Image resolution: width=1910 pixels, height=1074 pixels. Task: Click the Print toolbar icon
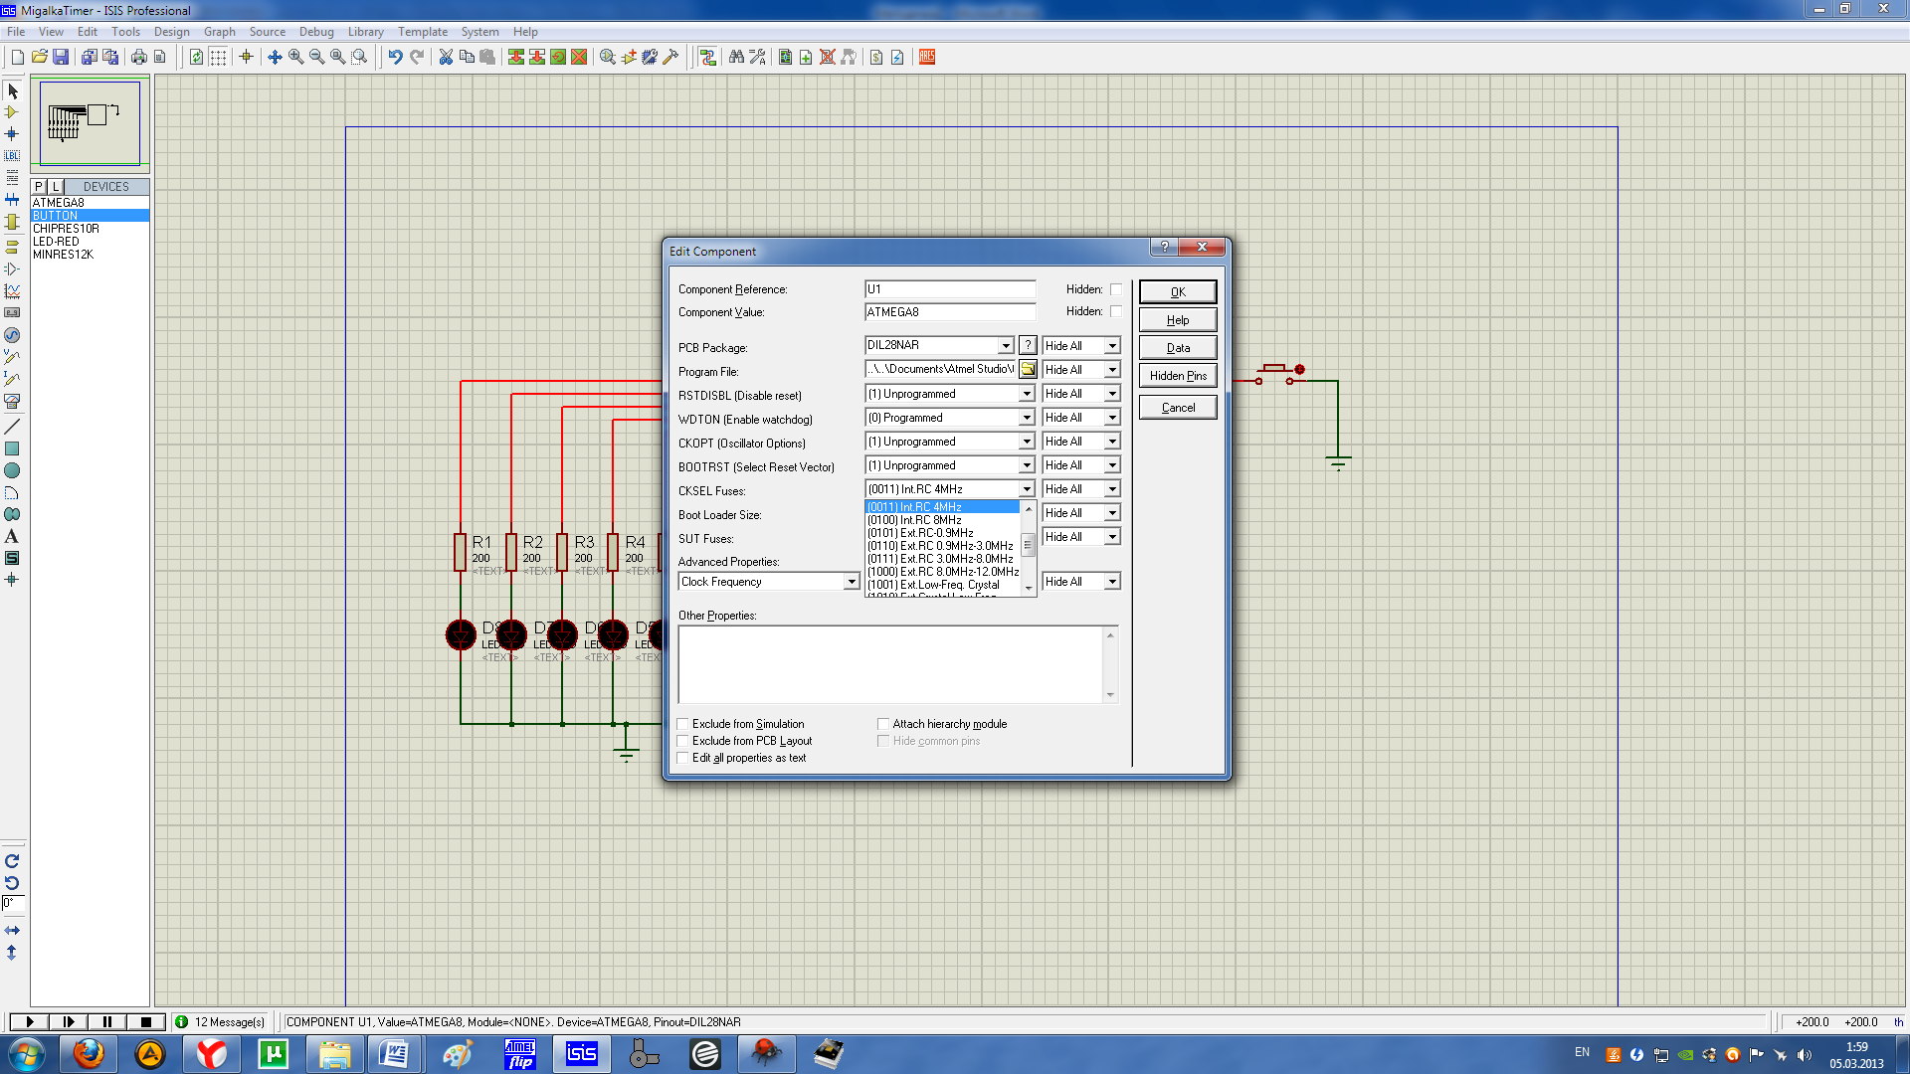138,57
